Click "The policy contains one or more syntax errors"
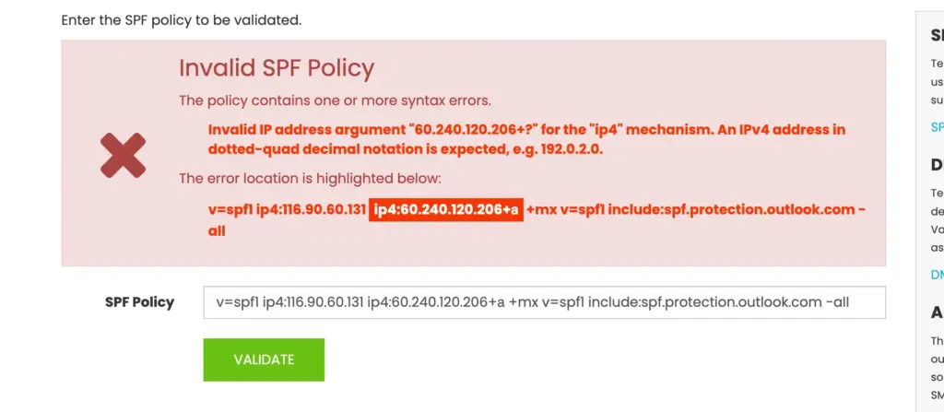944x412 pixels. [x=335, y=100]
